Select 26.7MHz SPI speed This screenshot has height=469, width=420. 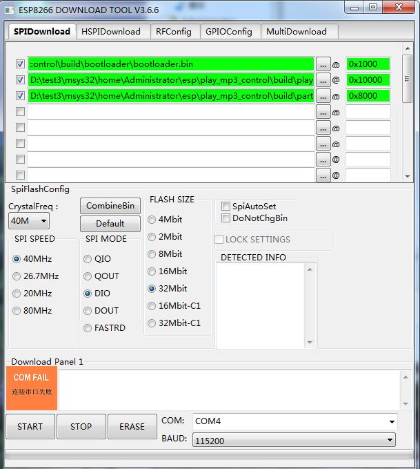click(36, 276)
